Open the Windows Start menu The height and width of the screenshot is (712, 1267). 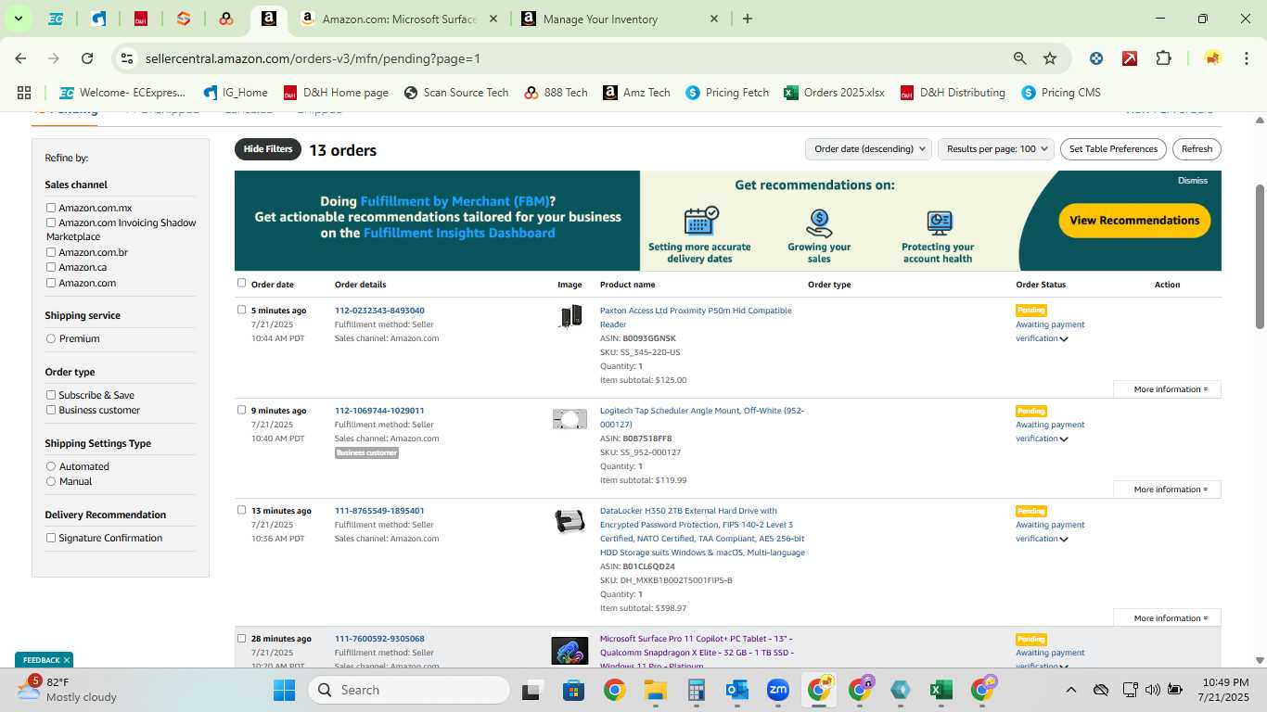(284, 690)
